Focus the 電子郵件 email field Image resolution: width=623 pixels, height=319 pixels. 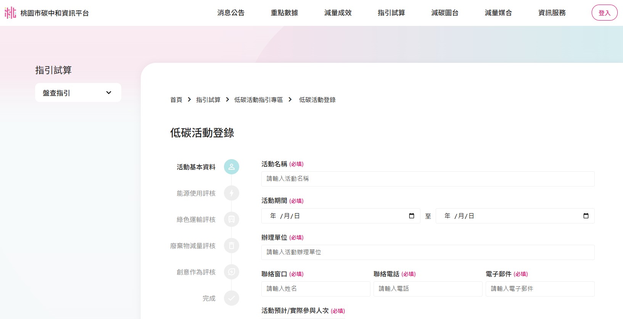(x=540, y=289)
